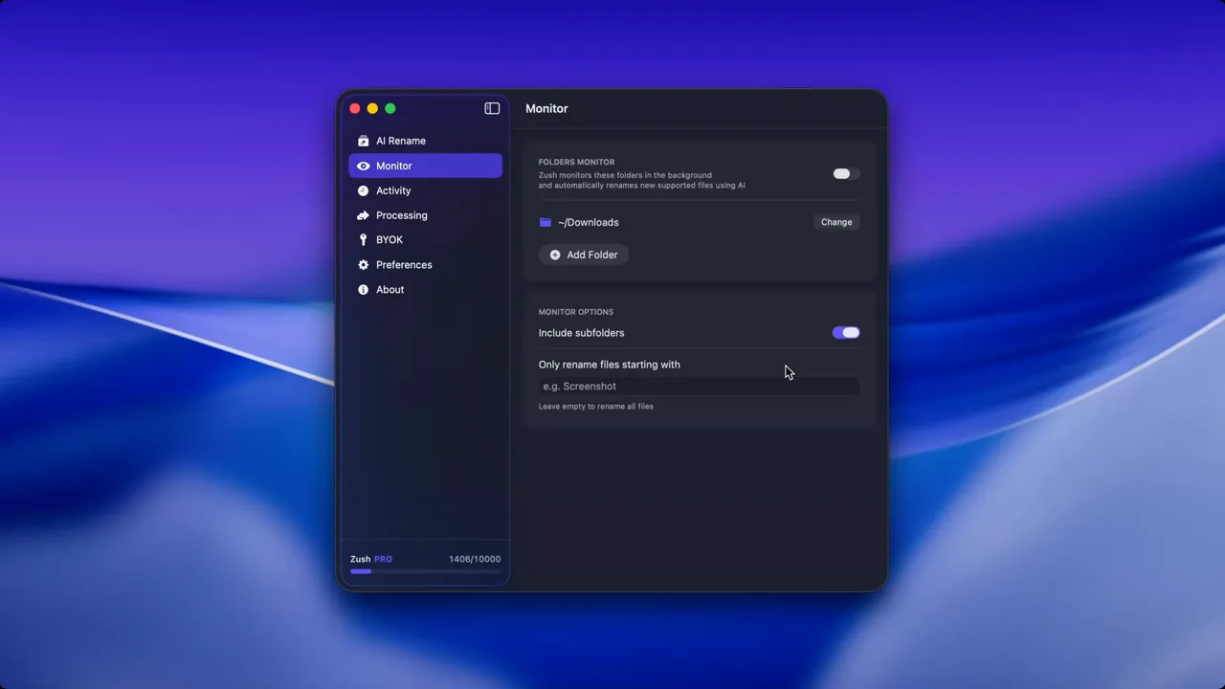Click the Preferences gear icon
This screenshot has width=1225, height=689.
click(x=363, y=265)
